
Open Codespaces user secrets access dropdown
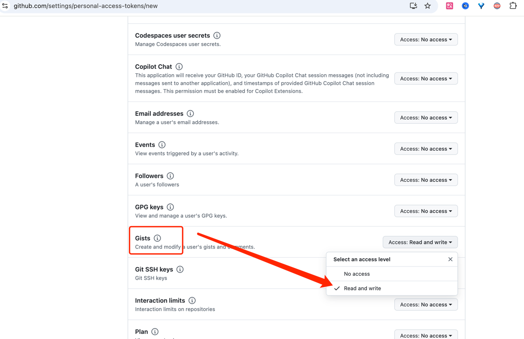coord(426,40)
